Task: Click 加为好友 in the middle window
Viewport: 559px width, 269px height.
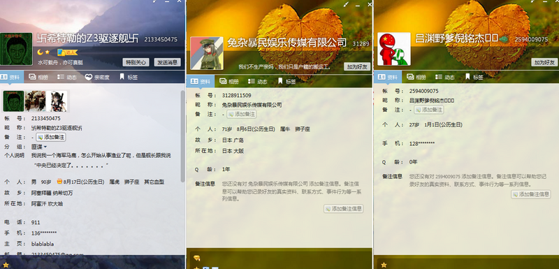Action: coord(357,66)
